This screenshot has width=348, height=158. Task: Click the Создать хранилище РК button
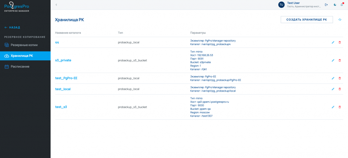(x=307, y=20)
